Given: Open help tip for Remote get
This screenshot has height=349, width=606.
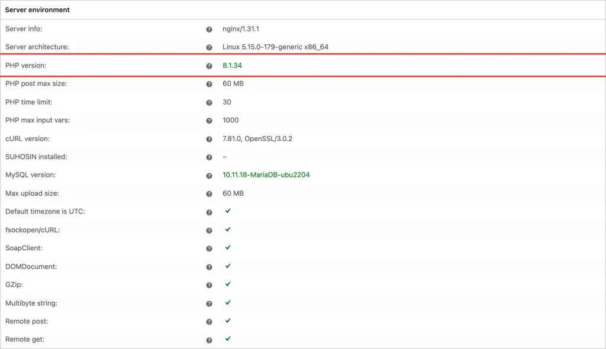Looking at the screenshot, I should click(209, 341).
